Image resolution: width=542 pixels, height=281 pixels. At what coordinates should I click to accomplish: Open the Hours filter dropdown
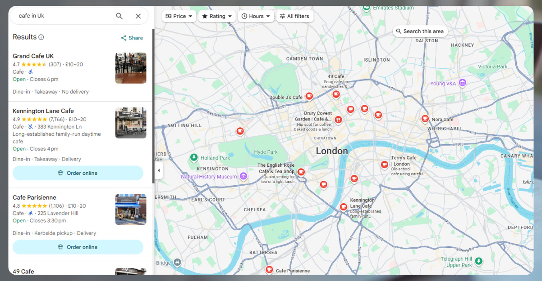(x=256, y=16)
